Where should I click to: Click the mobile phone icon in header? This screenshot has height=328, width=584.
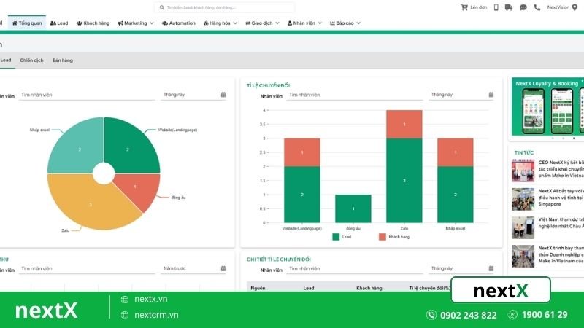pos(496,7)
